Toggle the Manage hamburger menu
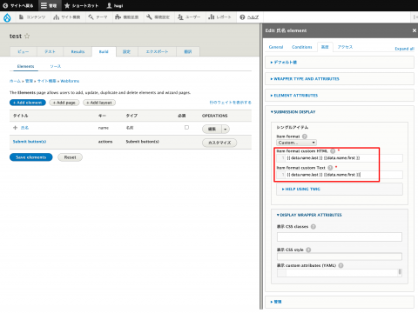This screenshot has width=418, height=313. click(x=49, y=5)
